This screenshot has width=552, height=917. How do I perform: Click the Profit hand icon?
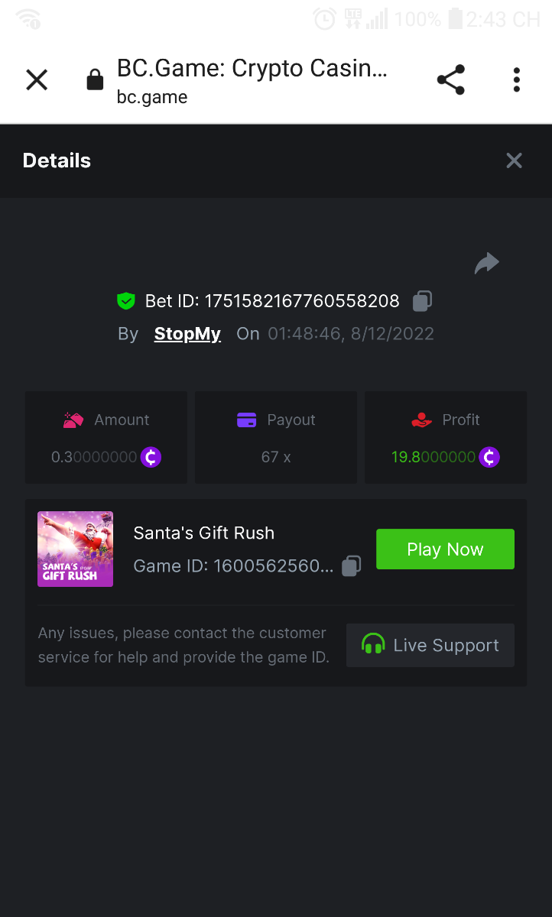pos(421,420)
